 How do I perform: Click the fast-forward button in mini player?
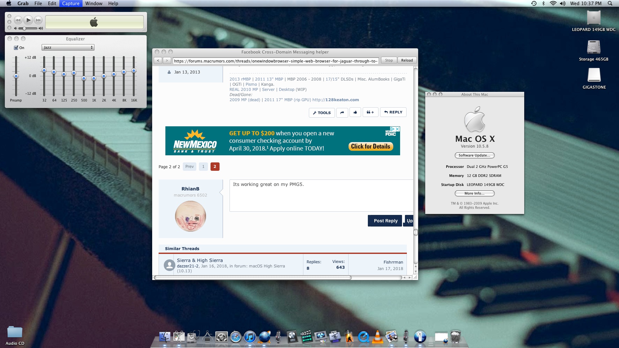38,20
